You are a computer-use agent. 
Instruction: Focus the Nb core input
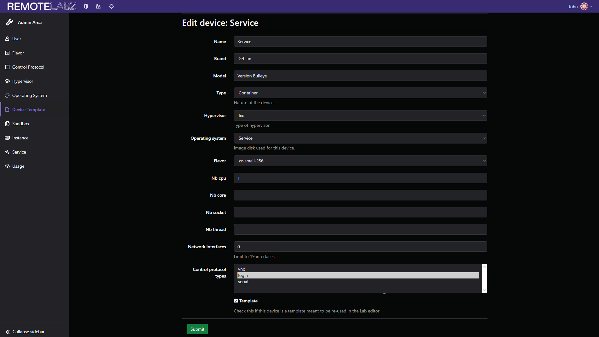tap(360, 195)
